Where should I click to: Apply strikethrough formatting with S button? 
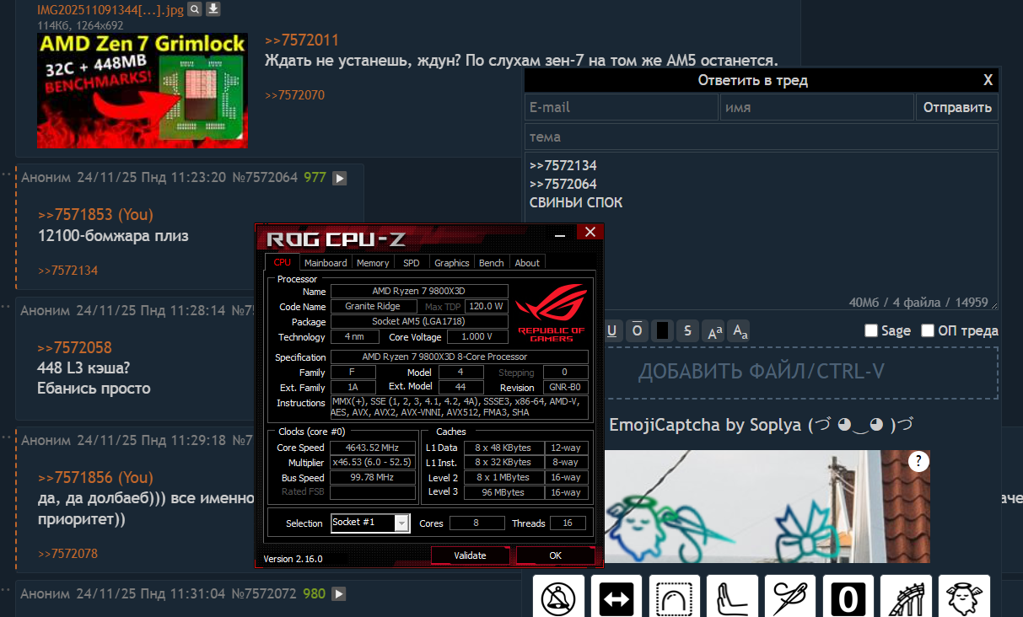pos(688,330)
